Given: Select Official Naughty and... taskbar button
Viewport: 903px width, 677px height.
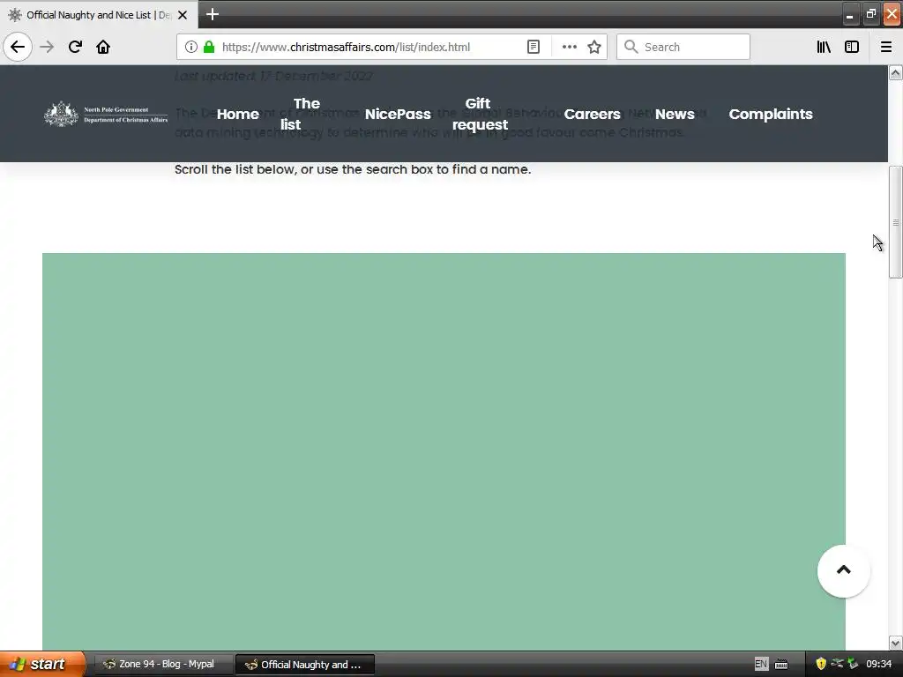Looking at the screenshot, I should click(305, 665).
